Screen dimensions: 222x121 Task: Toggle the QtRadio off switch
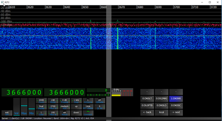point(100,101)
